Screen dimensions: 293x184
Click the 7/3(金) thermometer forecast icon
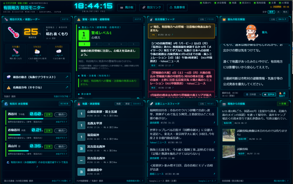click(x=16, y=51)
